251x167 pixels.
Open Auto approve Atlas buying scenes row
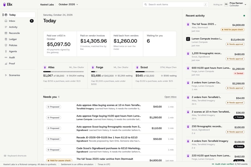coord(110,107)
